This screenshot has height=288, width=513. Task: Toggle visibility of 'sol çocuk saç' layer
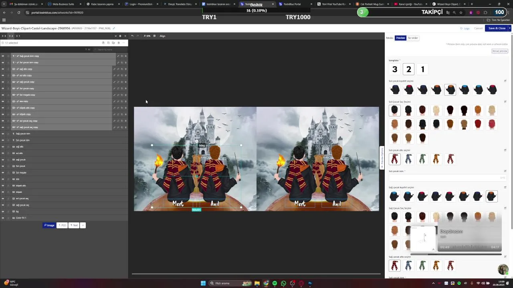(x=3, y=198)
